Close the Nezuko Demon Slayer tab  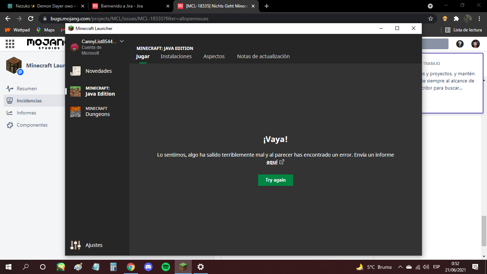coord(83,6)
